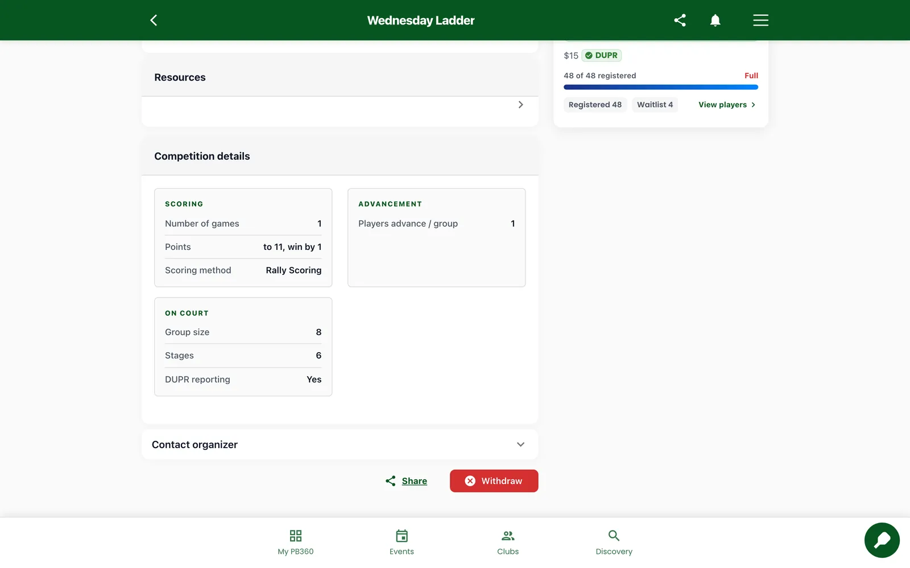Click the Stages row label
Viewport: 910px width, 568px height.
point(179,356)
